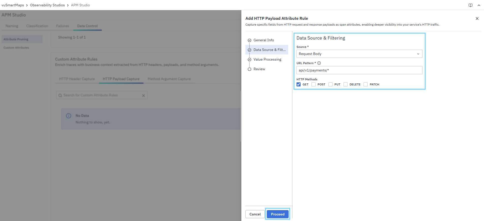The height and width of the screenshot is (221, 484).
Task: Uncheck the GET method checkbox
Action: [299, 84]
